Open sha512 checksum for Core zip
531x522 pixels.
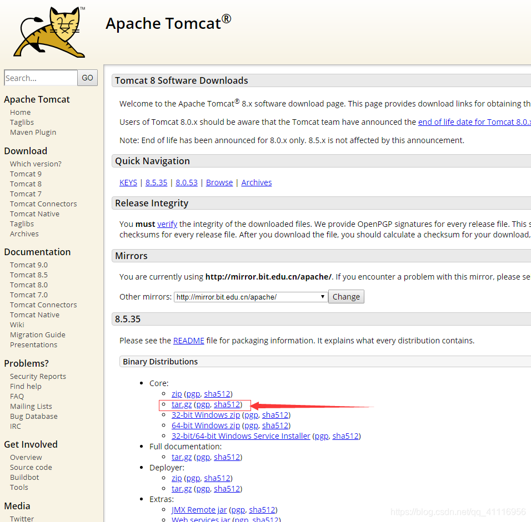click(217, 394)
